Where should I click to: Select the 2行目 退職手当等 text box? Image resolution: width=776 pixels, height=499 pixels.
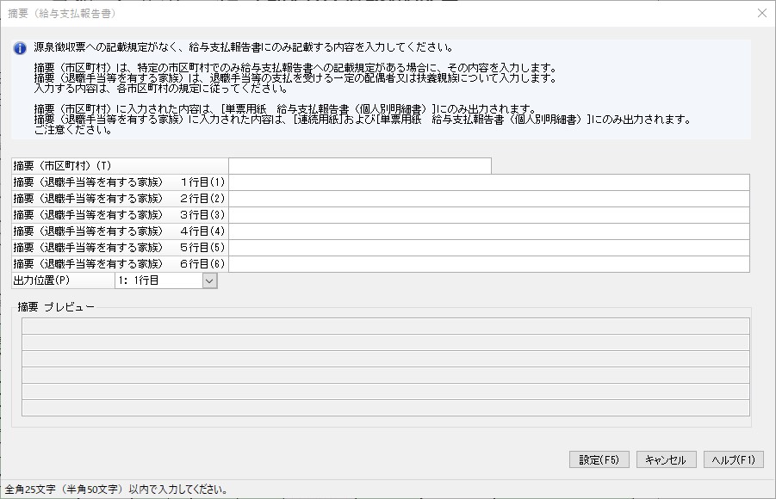(x=488, y=199)
